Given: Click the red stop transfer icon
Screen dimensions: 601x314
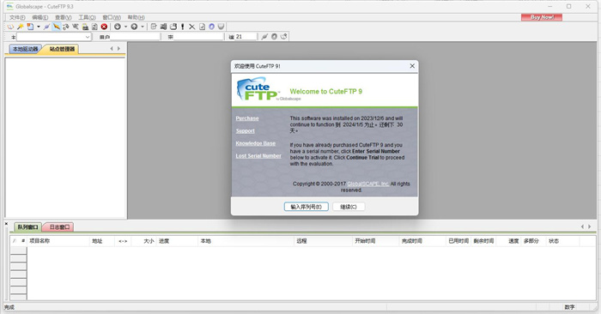Looking at the screenshot, I should [x=104, y=27].
